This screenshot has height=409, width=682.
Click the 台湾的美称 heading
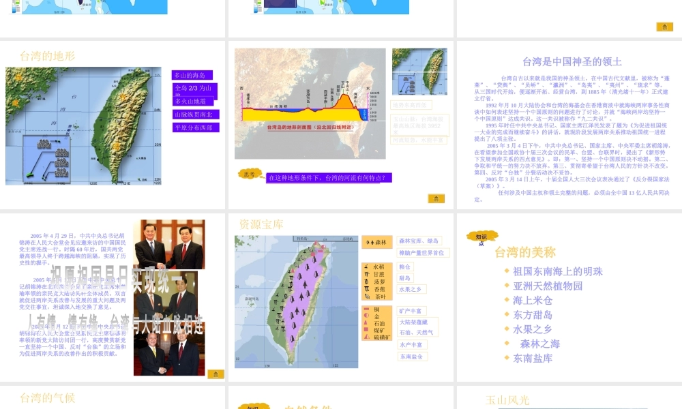525,252
